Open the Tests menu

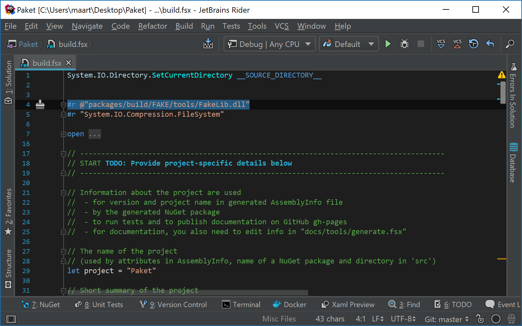pos(231,26)
